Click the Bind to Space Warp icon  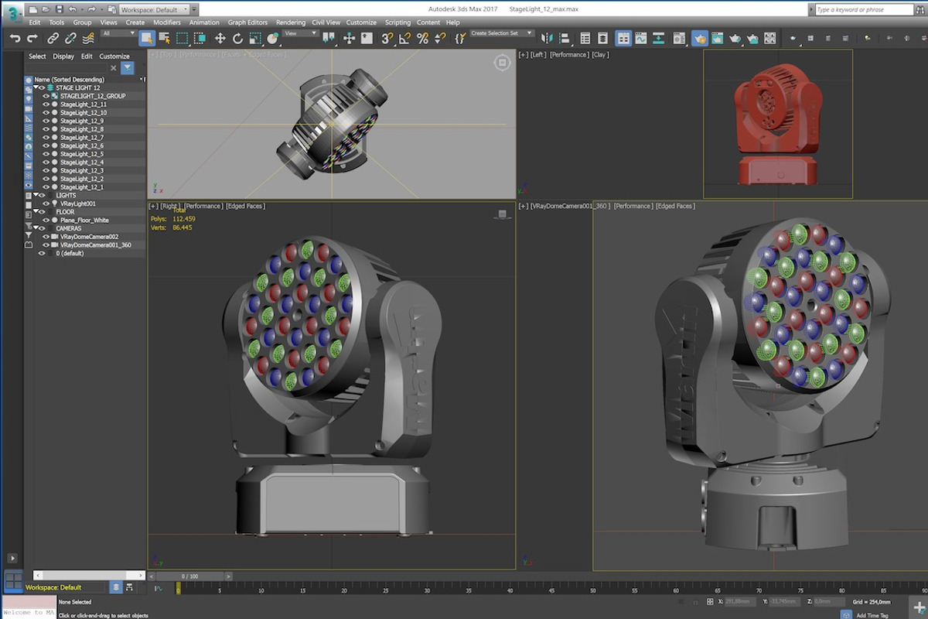tap(88, 38)
